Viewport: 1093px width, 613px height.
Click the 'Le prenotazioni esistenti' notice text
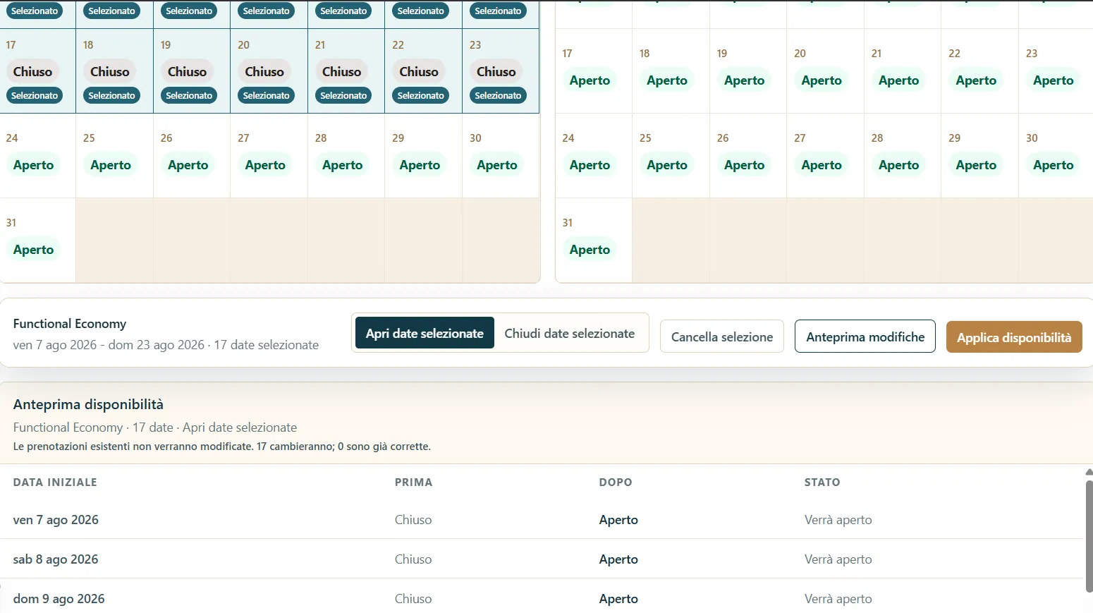click(222, 447)
